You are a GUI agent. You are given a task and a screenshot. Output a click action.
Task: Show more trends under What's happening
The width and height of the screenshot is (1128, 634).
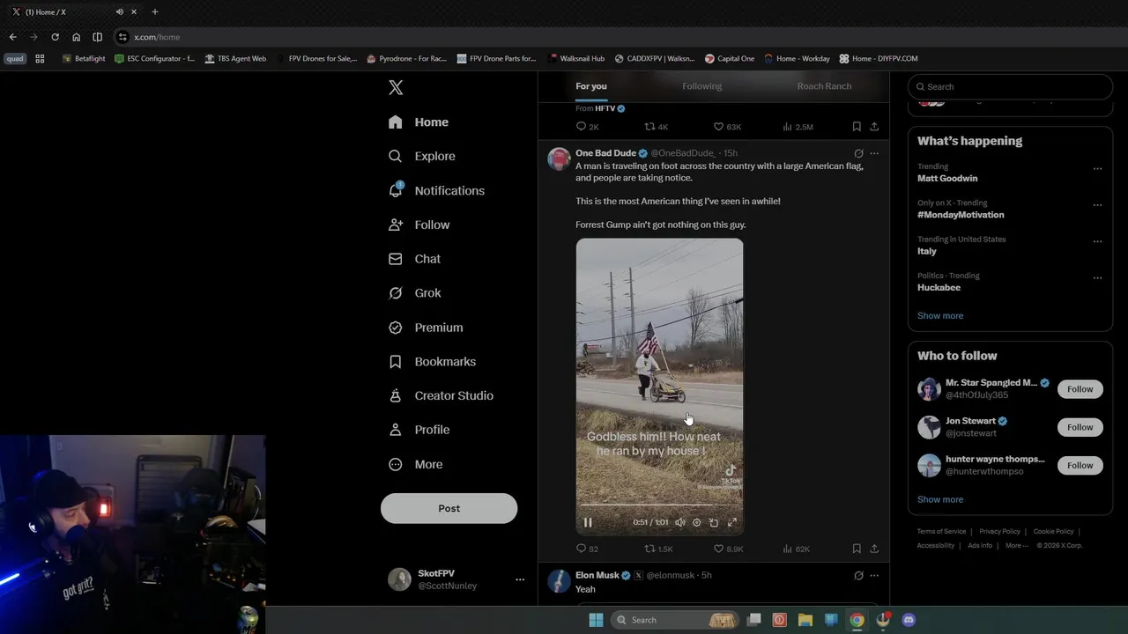coord(940,315)
